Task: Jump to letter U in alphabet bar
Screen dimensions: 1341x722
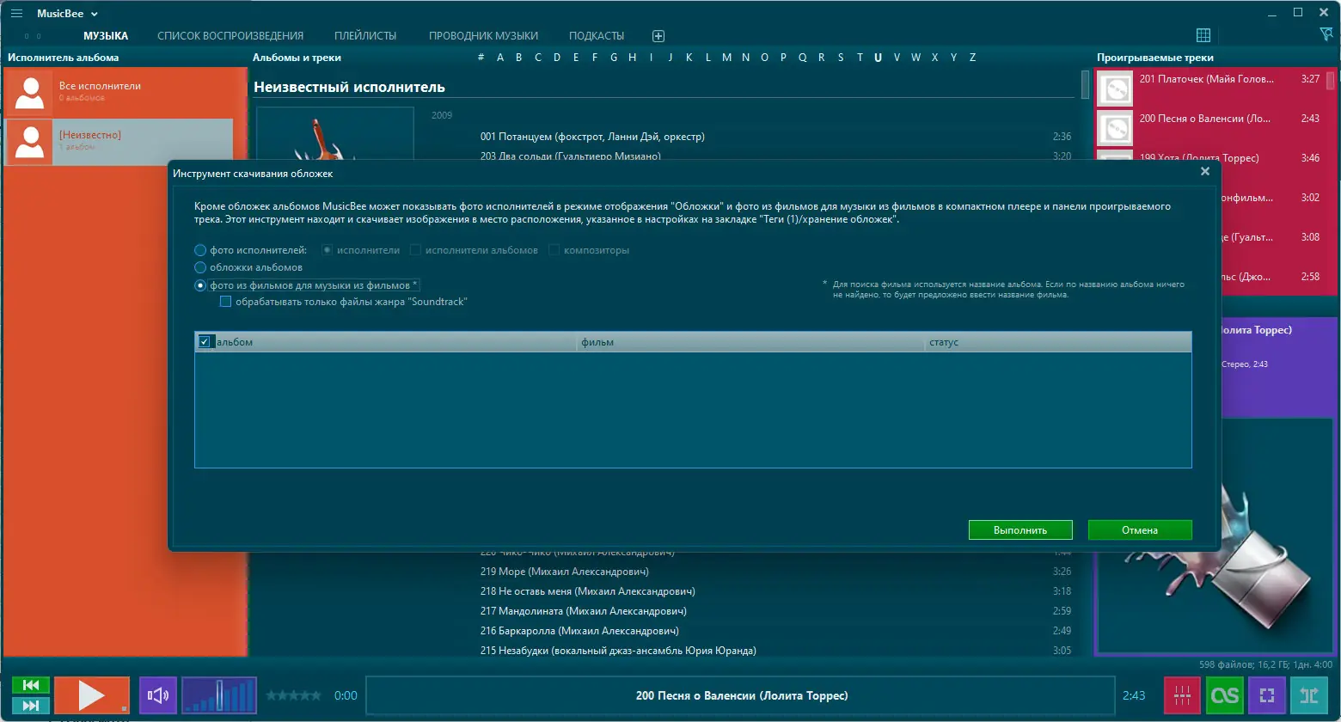Action: click(878, 58)
